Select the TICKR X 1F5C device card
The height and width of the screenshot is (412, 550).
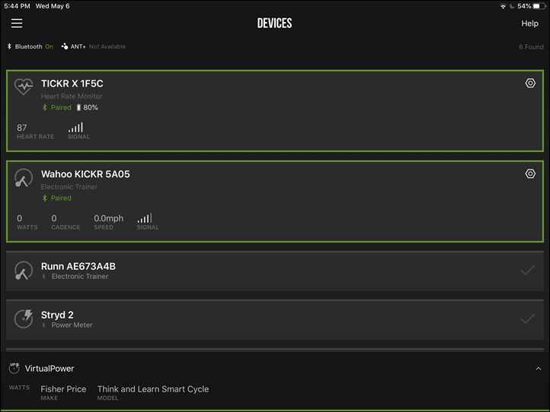[275, 111]
